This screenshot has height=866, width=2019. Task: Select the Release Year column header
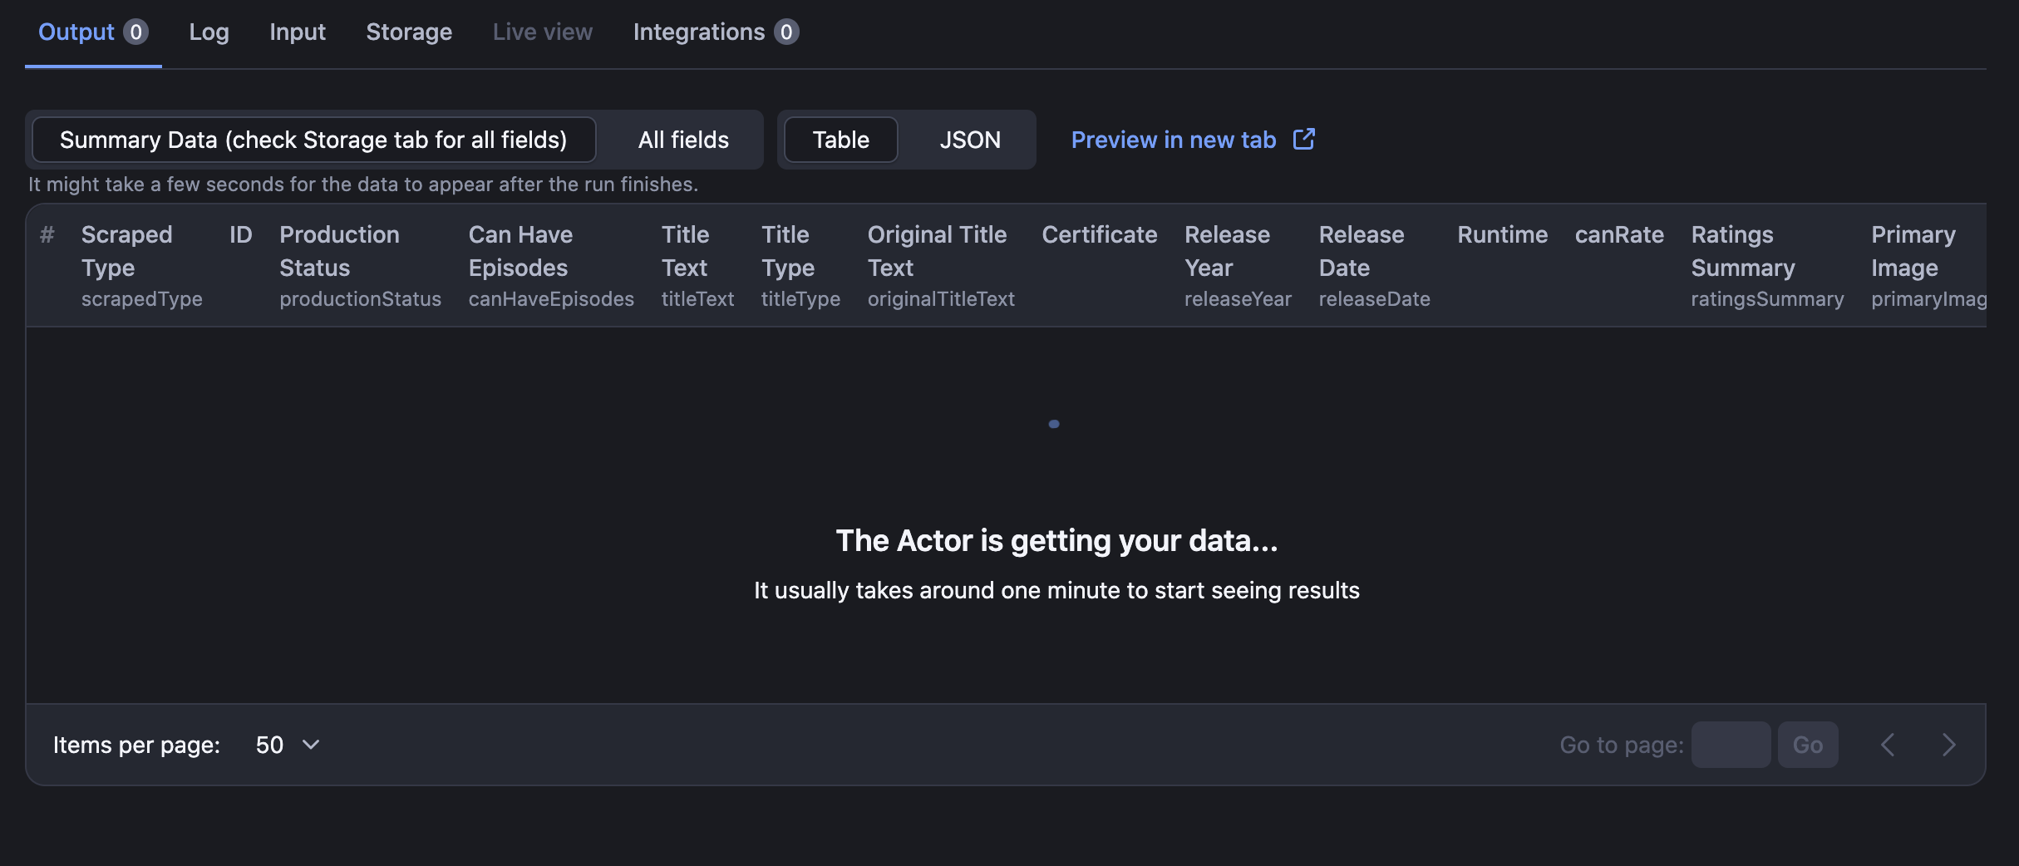click(x=1229, y=251)
